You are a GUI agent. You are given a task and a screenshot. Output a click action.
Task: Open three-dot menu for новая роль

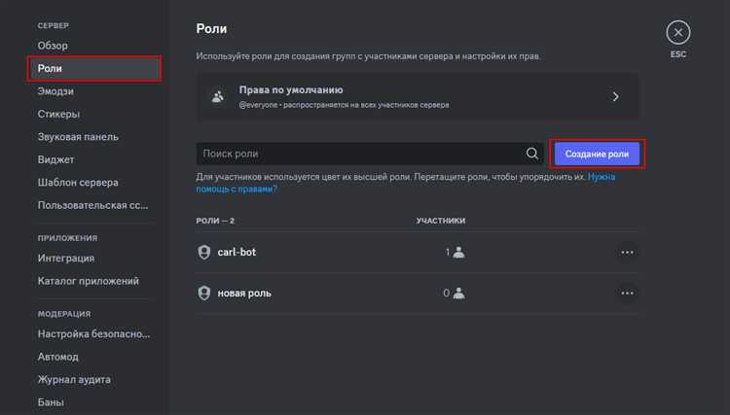pyautogui.click(x=627, y=293)
